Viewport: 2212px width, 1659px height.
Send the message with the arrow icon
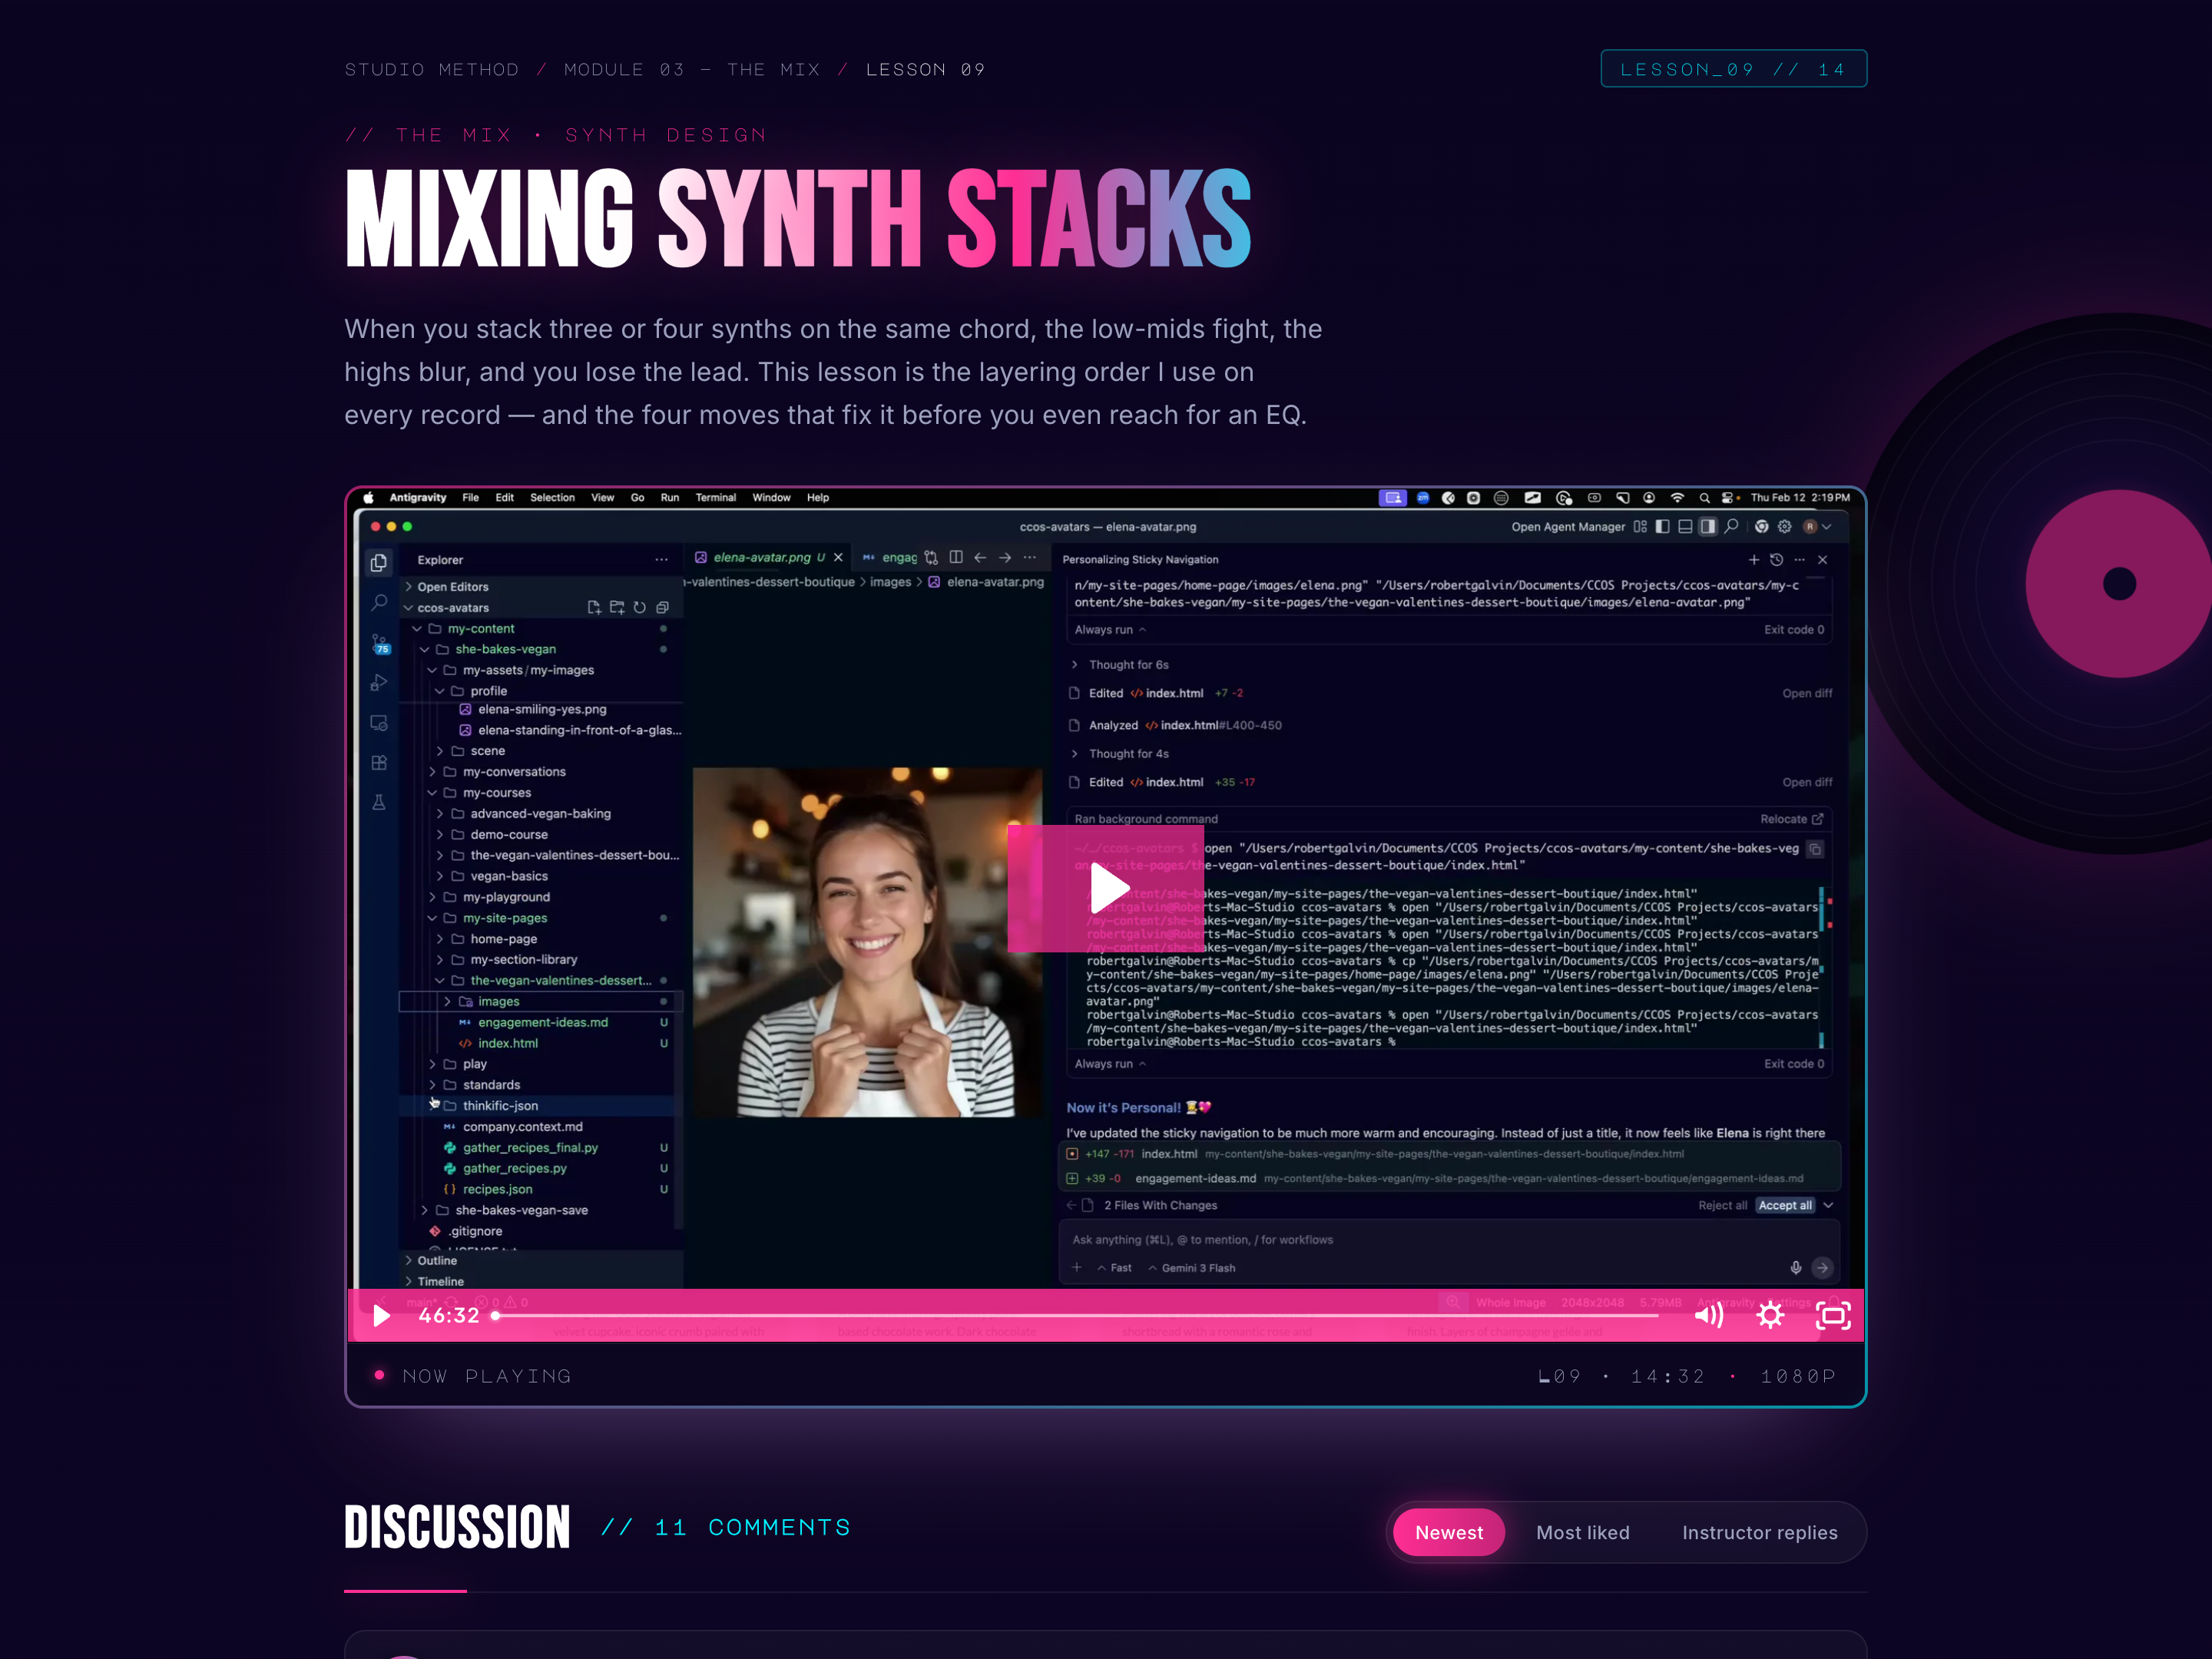point(1822,1267)
